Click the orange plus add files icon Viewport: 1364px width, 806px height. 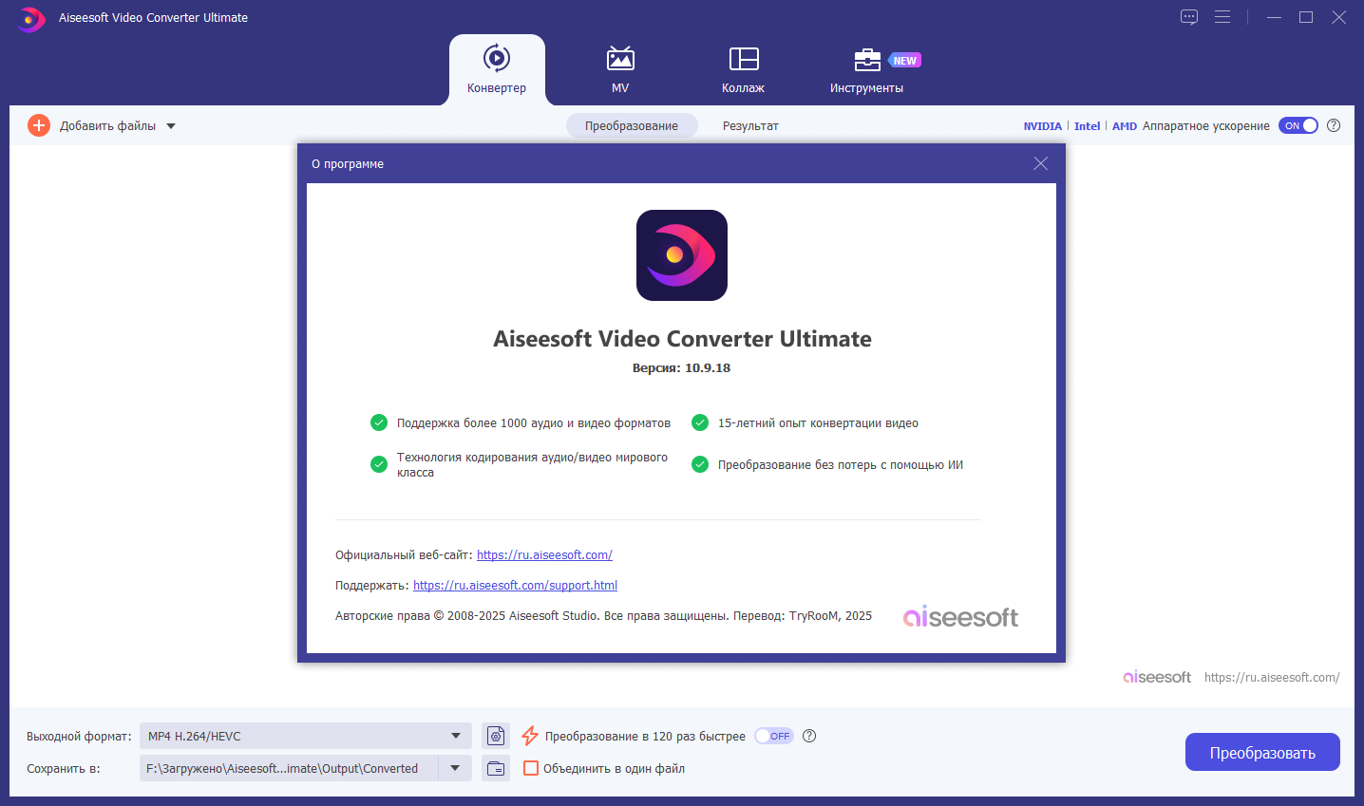[39, 125]
